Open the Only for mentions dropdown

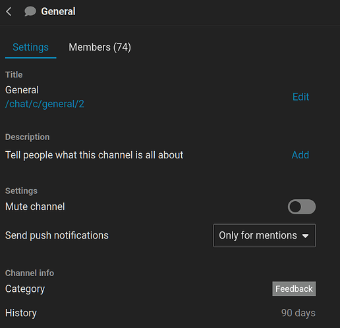click(x=264, y=235)
